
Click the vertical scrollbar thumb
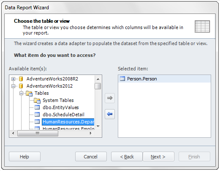point(98,86)
